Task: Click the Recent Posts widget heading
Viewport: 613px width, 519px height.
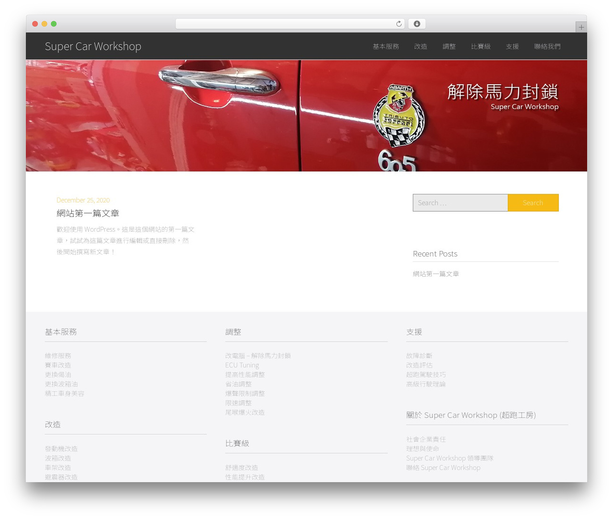Action: pyautogui.click(x=435, y=254)
